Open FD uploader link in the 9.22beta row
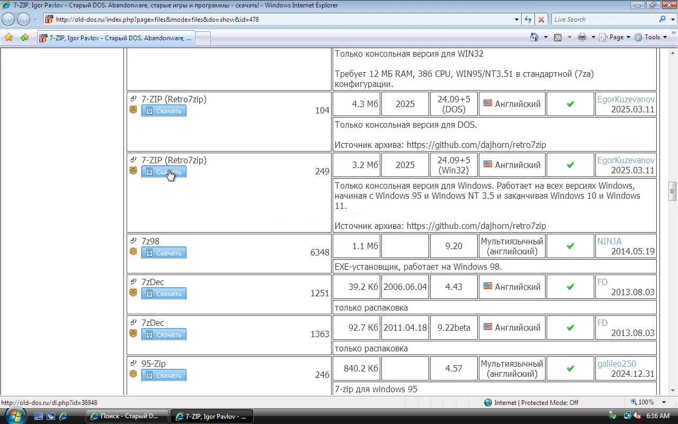The width and height of the screenshot is (678, 424). [602, 323]
